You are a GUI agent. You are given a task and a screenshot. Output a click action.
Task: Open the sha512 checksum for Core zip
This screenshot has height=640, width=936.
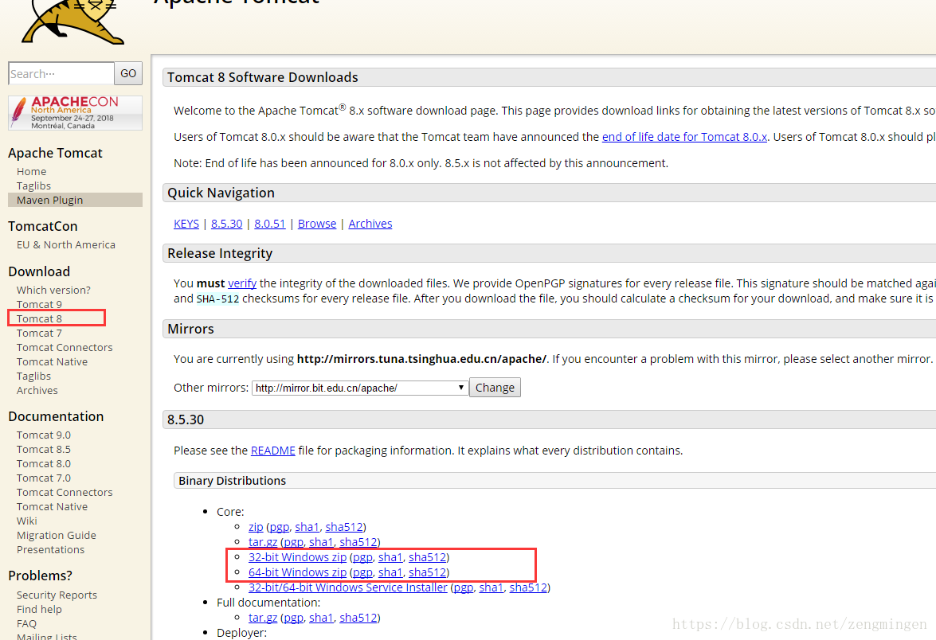344,527
